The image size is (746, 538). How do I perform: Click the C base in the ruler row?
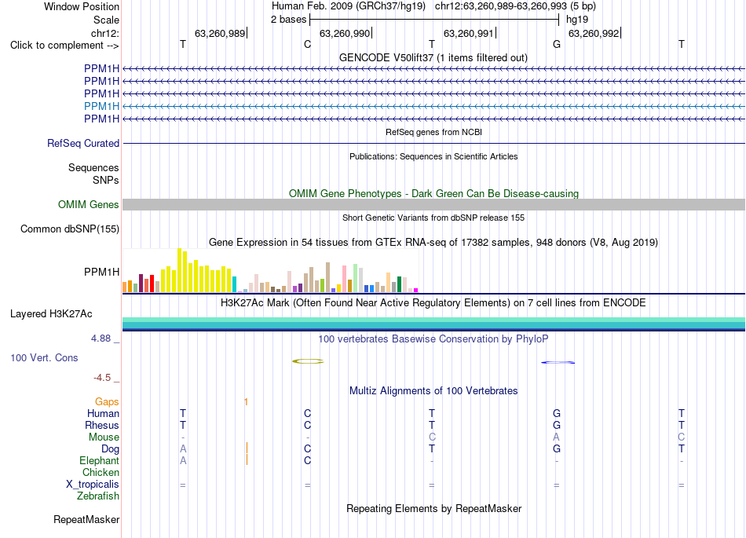[307, 44]
